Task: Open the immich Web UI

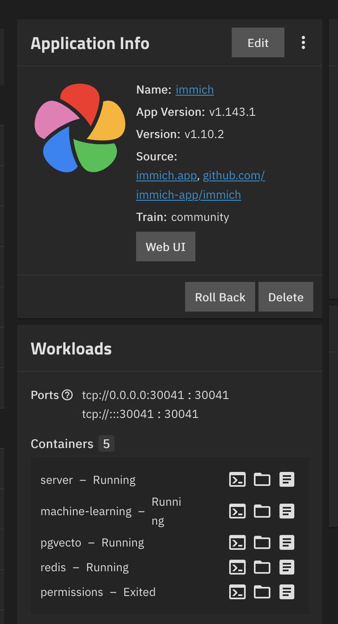Action: (x=166, y=246)
